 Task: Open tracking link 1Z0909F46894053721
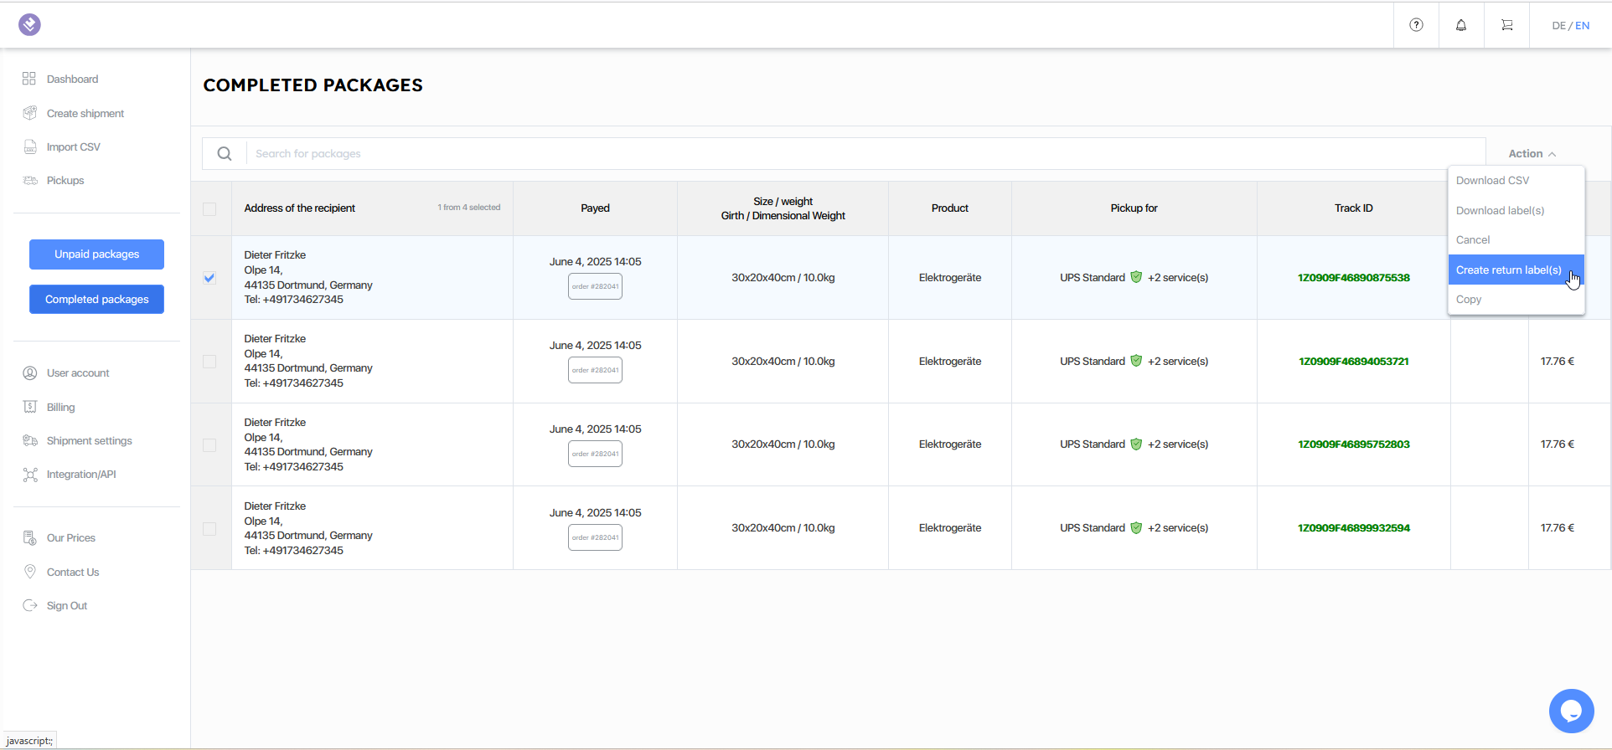(x=1354, y=362)
